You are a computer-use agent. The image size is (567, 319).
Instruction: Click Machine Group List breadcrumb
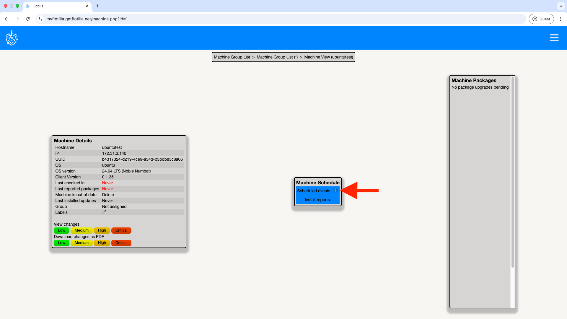pyautogui.click(x=232, y=57)
